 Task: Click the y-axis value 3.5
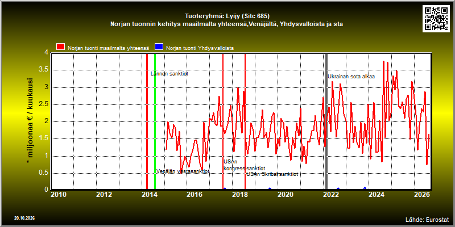(x=44, y=70)
